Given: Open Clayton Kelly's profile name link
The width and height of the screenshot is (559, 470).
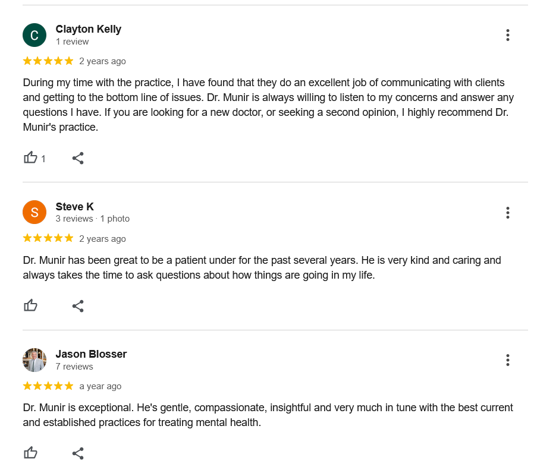Looking at the screenshot, I should point(88,29).
